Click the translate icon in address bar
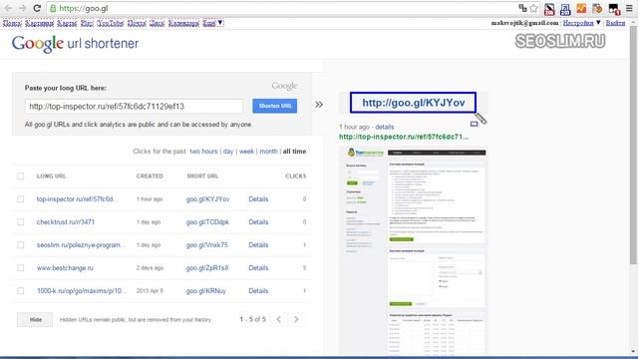Viewport: 638px width, 359px height. pos(522,8)
